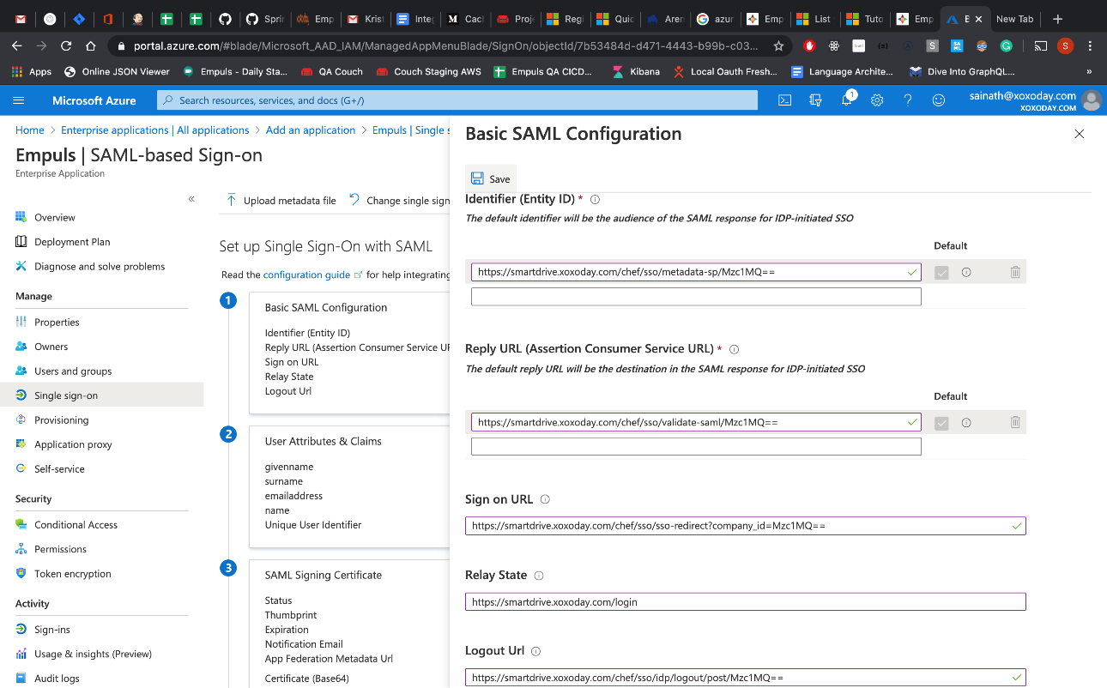The image size is (1107, 688).
Task: Click the Sign on URL input field
Action: (x=745, y=526)
